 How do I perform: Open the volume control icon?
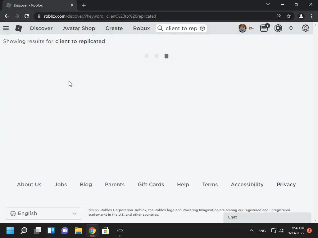point(281,231)
